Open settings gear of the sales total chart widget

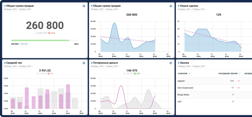(x=171, y=6)
